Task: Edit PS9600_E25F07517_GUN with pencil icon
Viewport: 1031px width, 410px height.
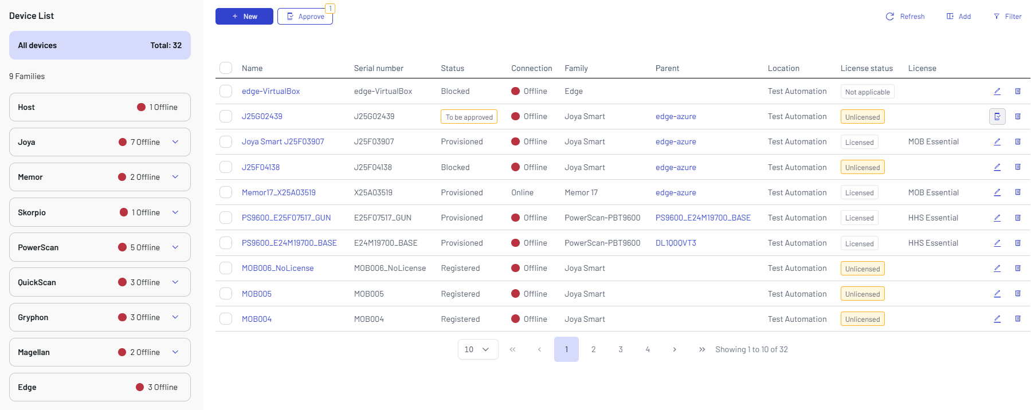Action: coord(997,218)
